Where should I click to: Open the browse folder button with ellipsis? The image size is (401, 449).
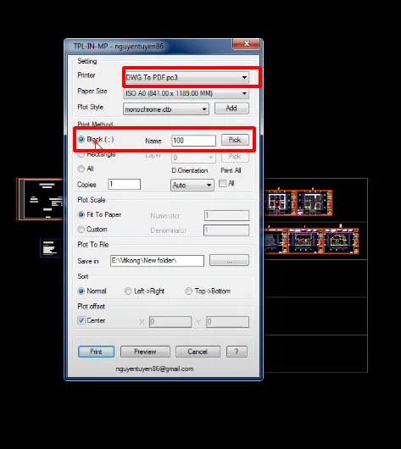[x=229, y=260]
